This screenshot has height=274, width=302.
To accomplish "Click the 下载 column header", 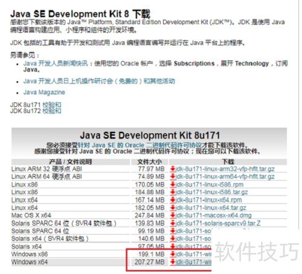I will [228, 161].
